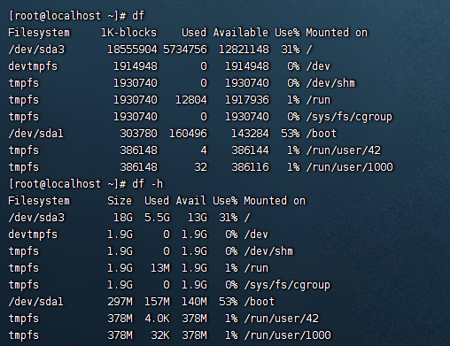Image resolution: width=450 pixels, height=346 pixels.
Task: Click 'Mounted on' header in first table
Action: click(x=337, y=33)
